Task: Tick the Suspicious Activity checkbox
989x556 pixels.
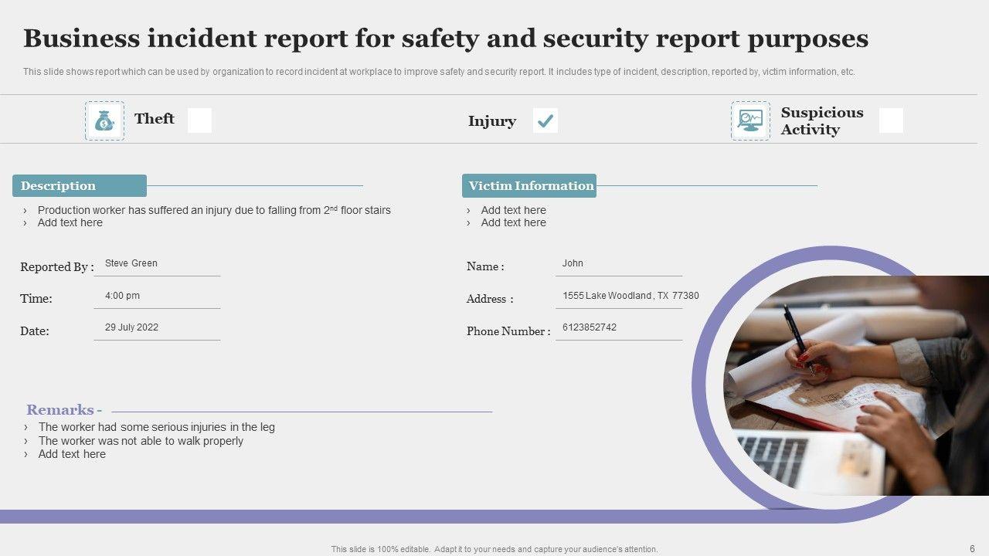Action: point(891,120)
